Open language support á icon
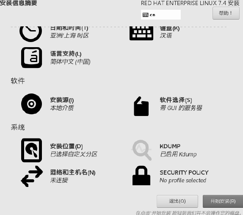 (x=31, y=57)
